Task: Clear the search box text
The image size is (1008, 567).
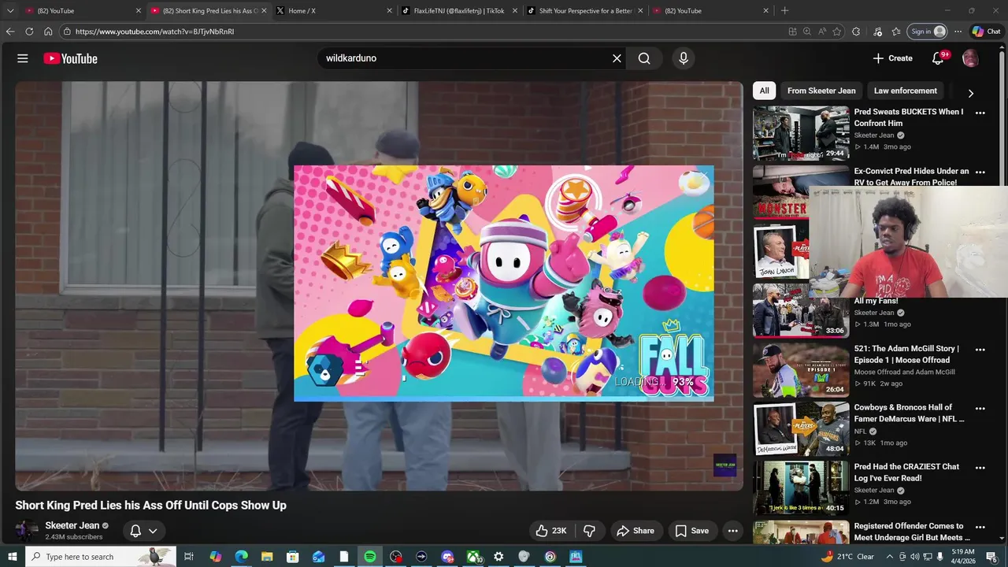Action: pos(617,58)
